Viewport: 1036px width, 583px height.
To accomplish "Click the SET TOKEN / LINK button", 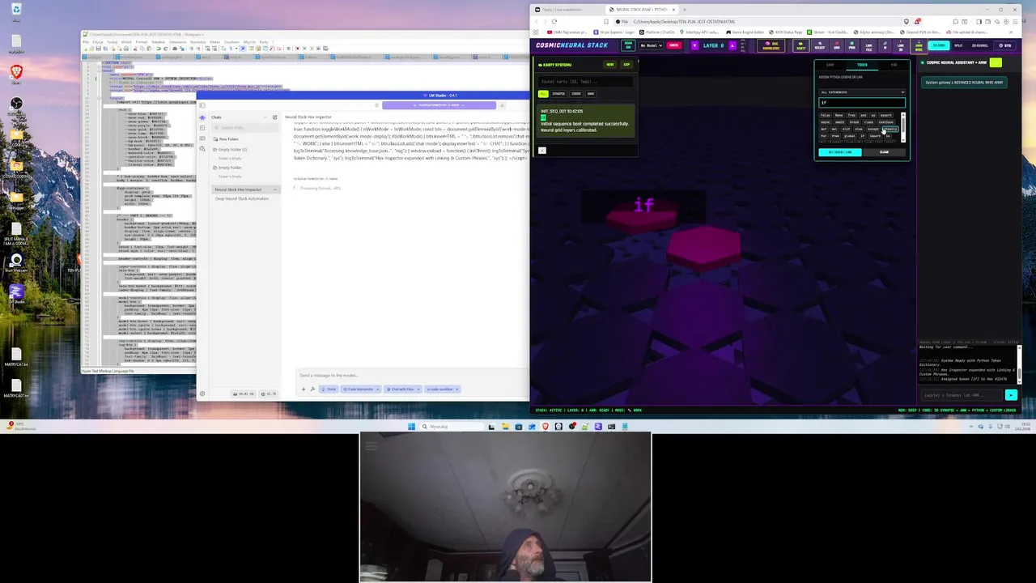I will point(840,152).
